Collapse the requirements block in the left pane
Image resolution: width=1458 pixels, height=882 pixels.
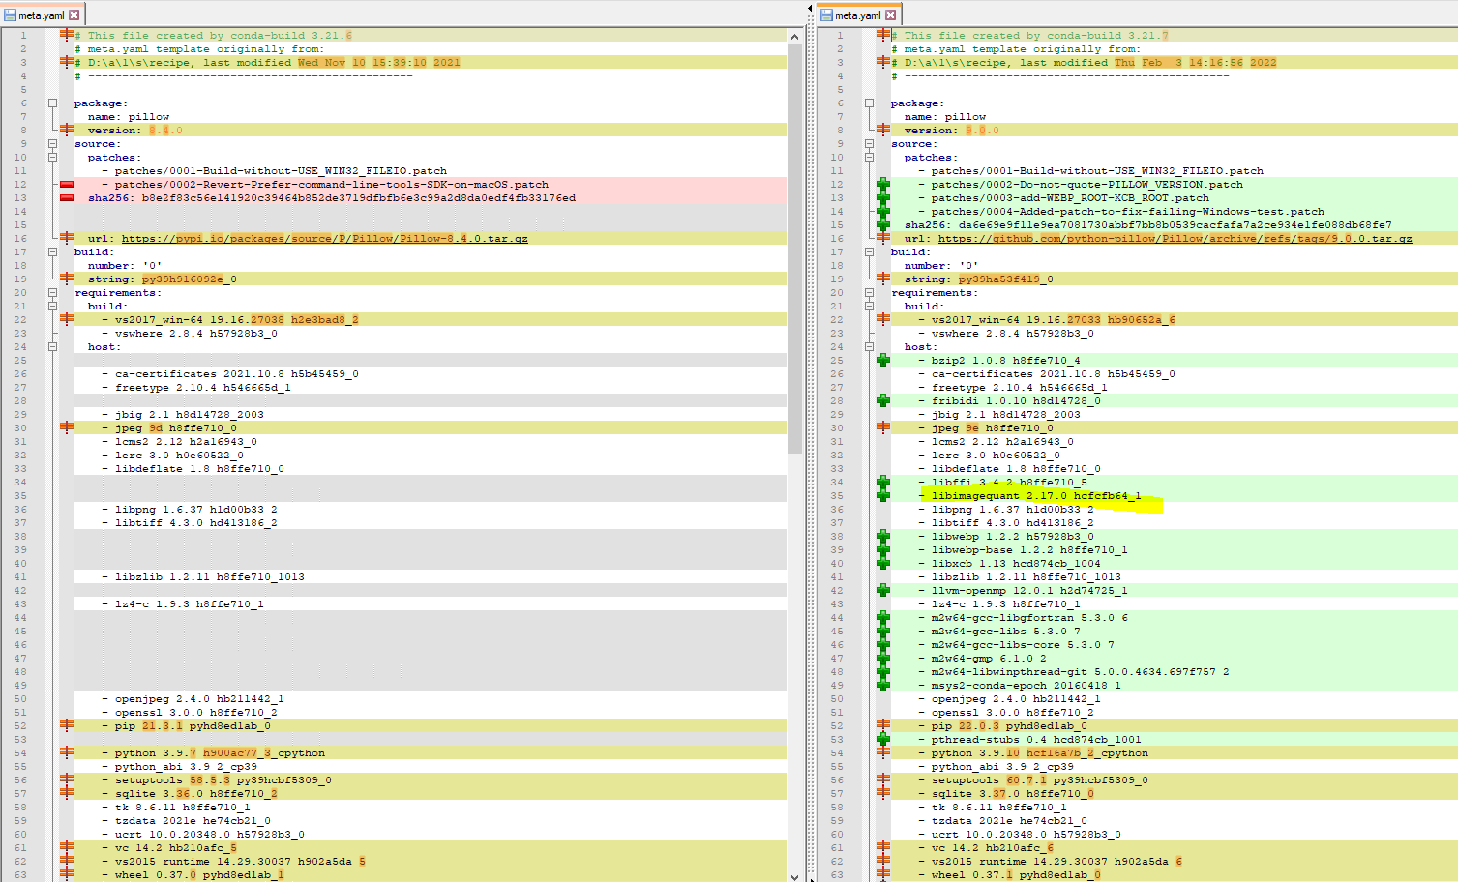pyautogui.click(x=52, y=292)
